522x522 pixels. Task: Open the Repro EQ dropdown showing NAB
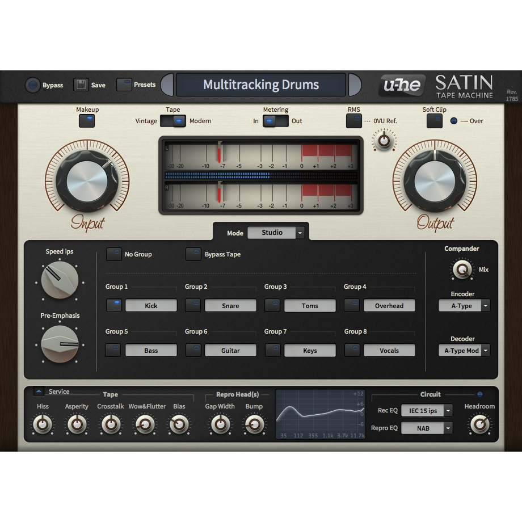[x=427, y=428]
